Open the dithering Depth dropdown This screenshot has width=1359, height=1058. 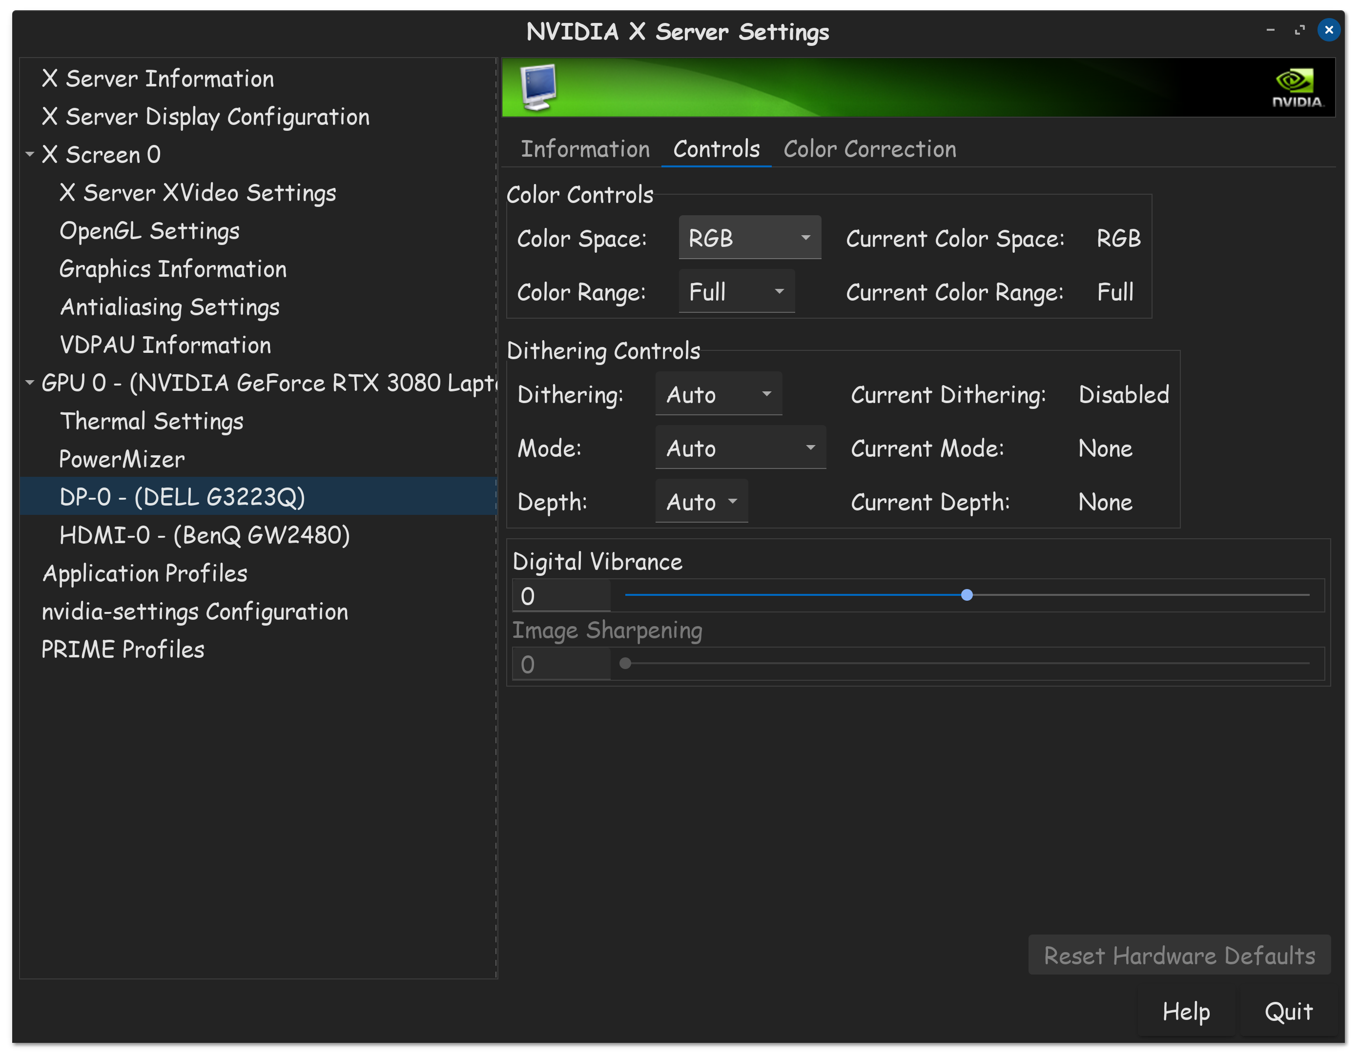click(x=701, y=501)
